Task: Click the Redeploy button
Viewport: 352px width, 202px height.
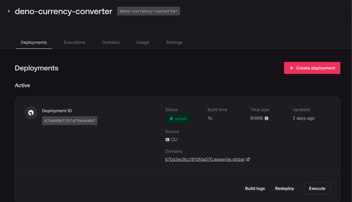Action: pyautogui.click(x=284, y=189)
